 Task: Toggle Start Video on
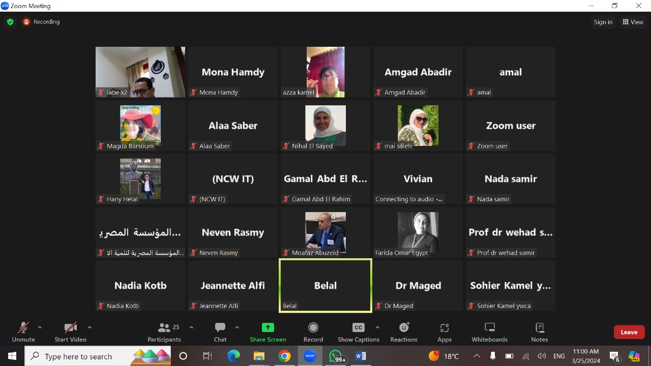70,332
